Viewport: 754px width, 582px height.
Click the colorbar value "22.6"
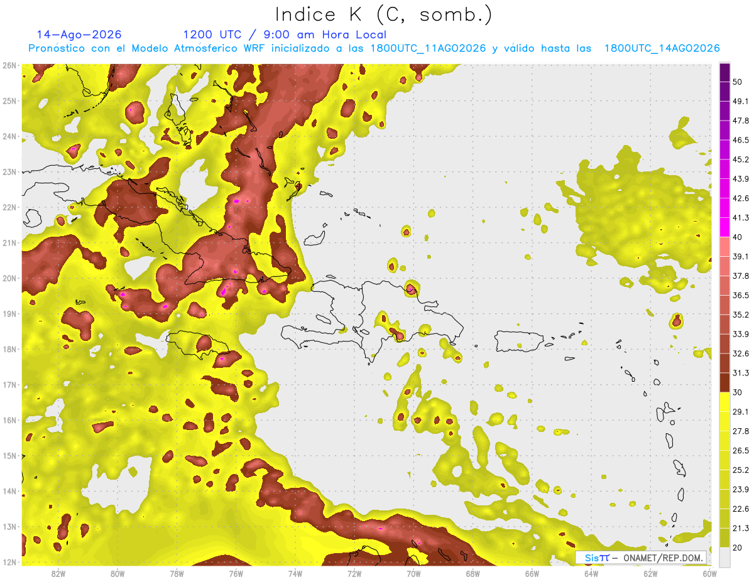click(741, 509)
